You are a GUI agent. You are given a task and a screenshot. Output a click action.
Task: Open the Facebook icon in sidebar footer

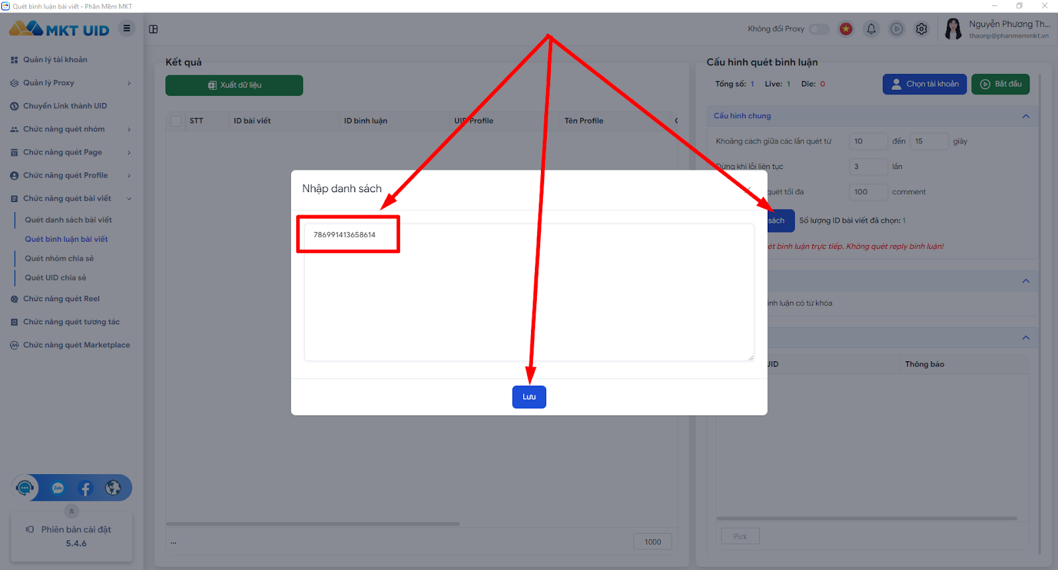(x=85, y=488)
